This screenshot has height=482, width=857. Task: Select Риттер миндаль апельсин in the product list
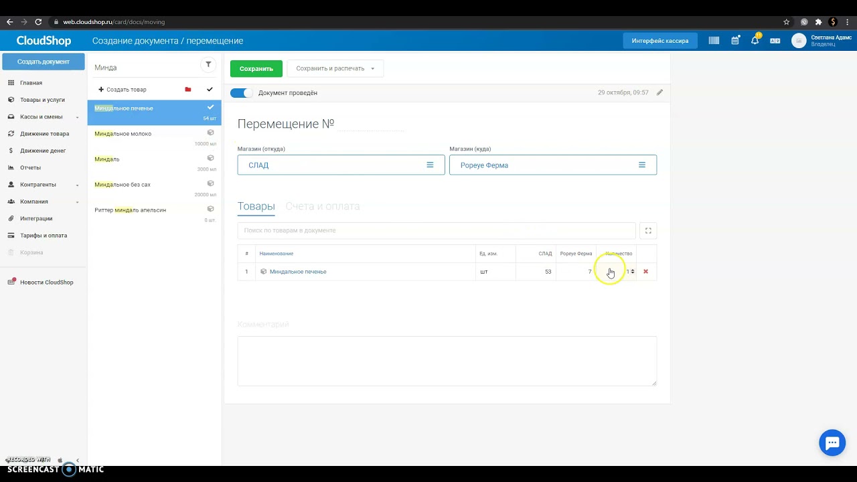[x=155, y=214]
